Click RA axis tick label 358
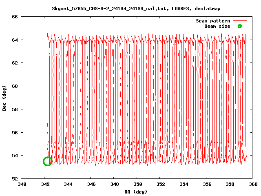 (x=230, y=184)
